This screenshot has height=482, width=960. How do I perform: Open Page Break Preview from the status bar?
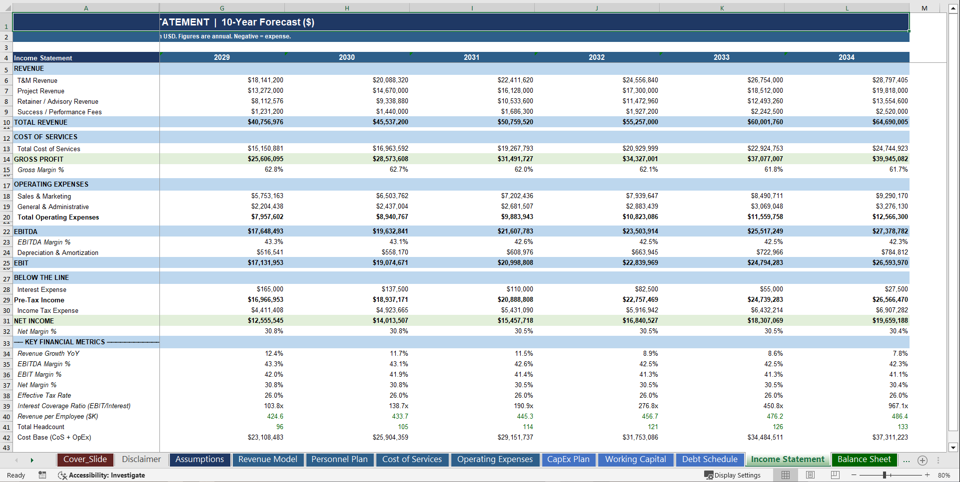tap(836, 475)
